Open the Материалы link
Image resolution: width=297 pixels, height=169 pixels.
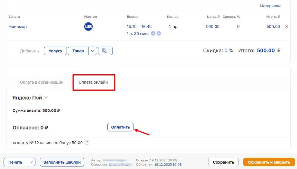point(270,6)
